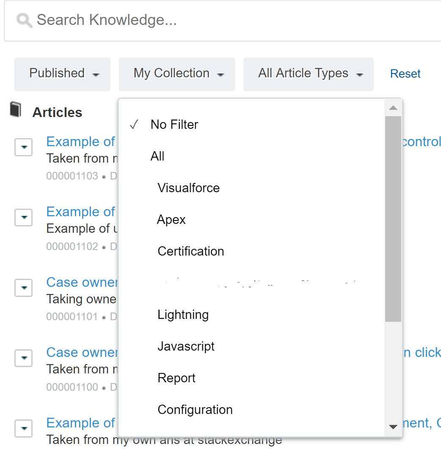This screenshot has height=449, width=441.
Task: Open actions menu for the bottom article
Action: (x=23, y=428)
